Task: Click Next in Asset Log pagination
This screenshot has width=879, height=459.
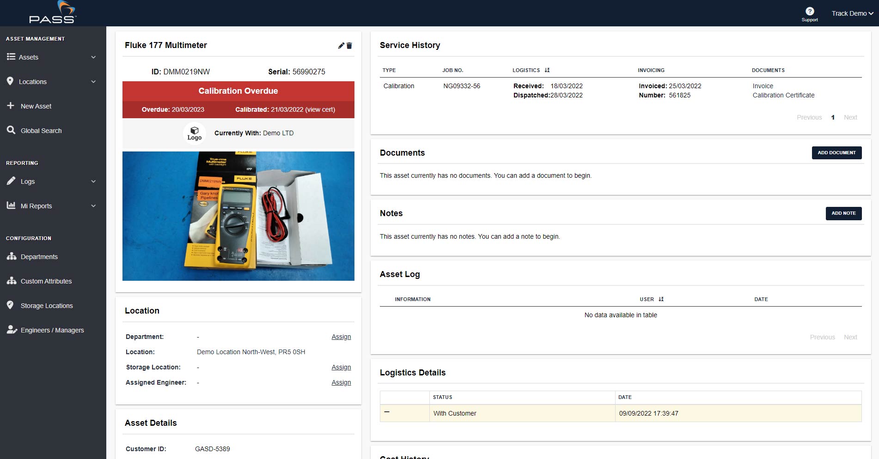Action: point(850,337)
